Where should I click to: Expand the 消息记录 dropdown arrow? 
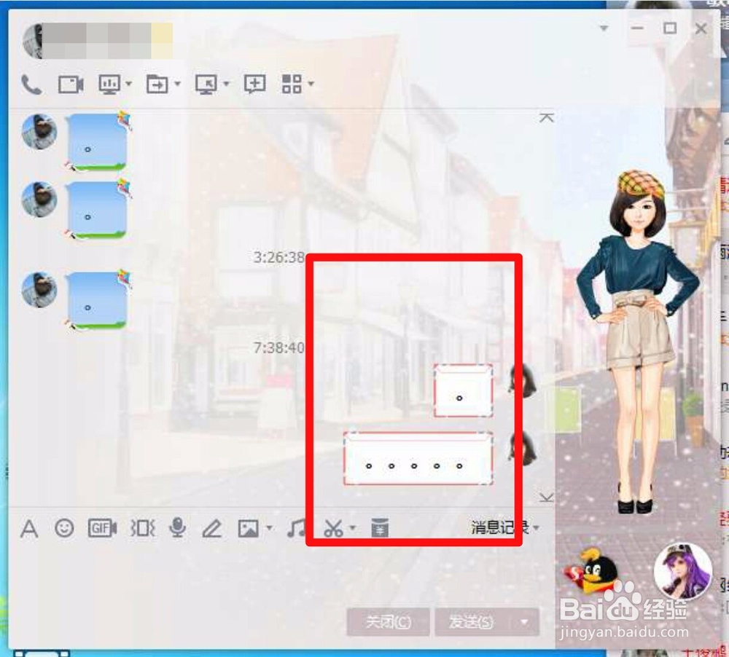[536, 528]
